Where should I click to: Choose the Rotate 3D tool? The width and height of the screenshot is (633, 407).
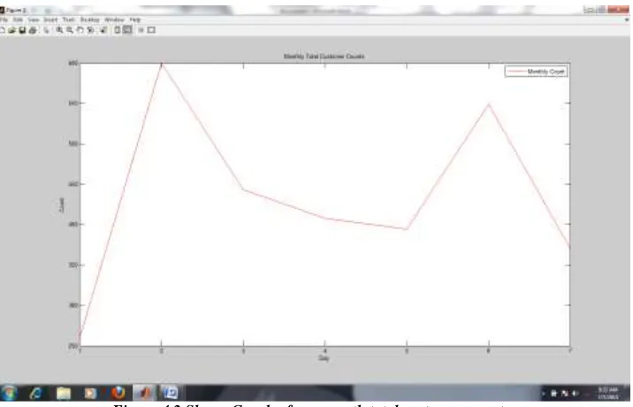click(x=91, y=30)
